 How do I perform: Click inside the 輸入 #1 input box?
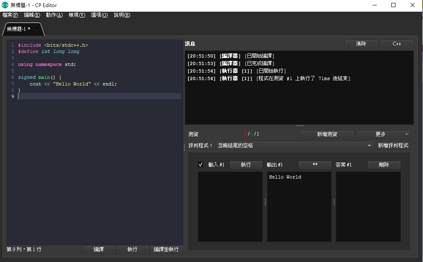pyautogui.click(x=230, y=207)
